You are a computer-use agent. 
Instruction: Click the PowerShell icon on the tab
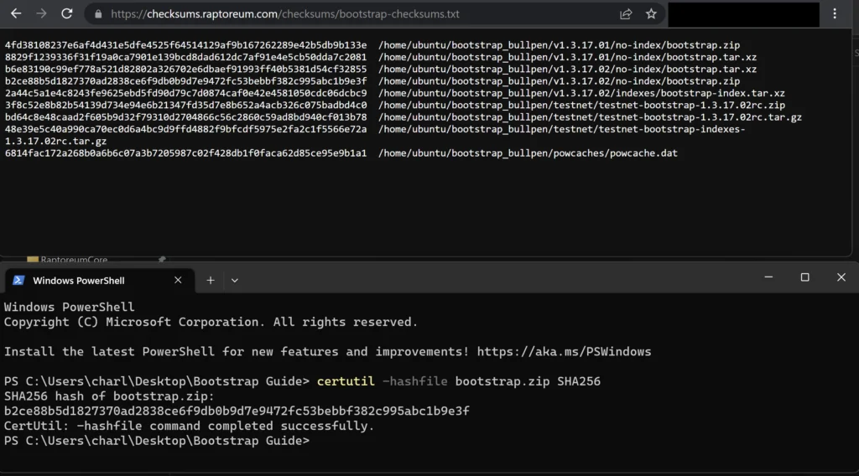point(18,280)
